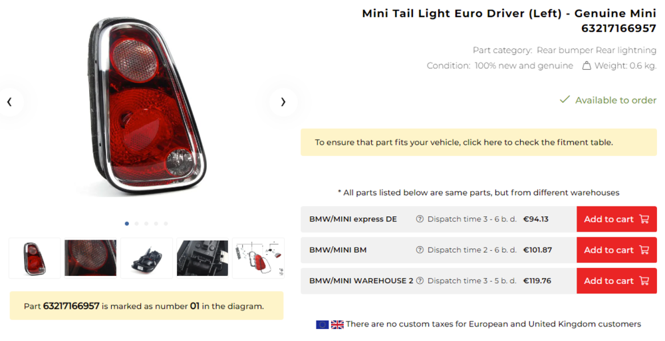Screen dimensions: 665x341
Task: Click the weight icon next to 0.6 kg
Action: pyautogui.click(x=587, y=66)
